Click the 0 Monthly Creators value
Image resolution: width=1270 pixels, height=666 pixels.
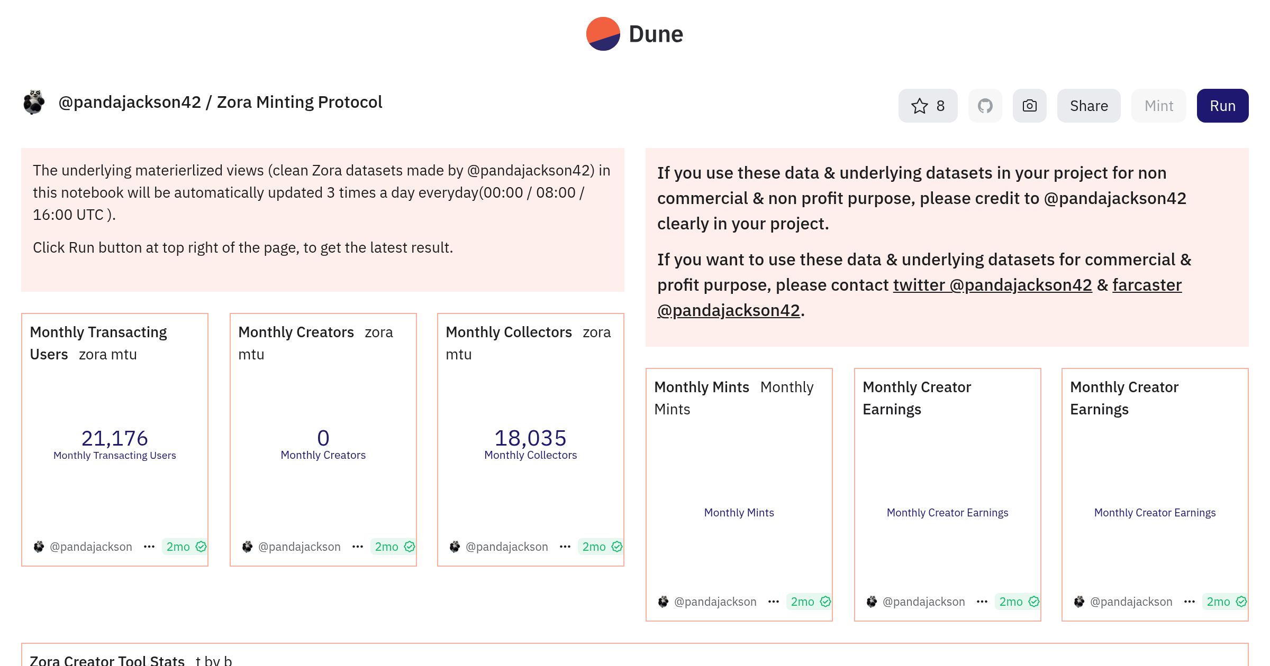(323, 438)
